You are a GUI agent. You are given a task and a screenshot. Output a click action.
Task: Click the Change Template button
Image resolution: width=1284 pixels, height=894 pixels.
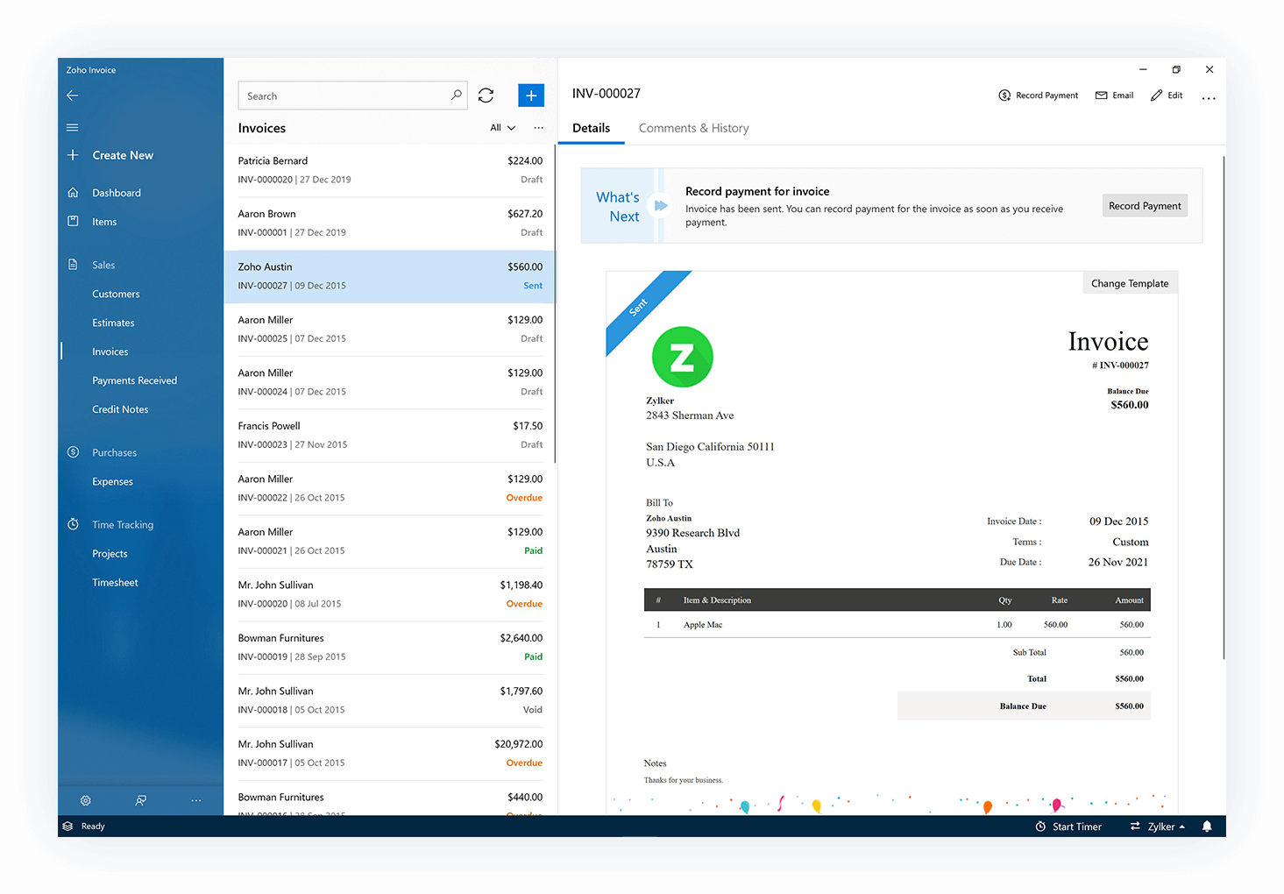[x=1129, y=283]
